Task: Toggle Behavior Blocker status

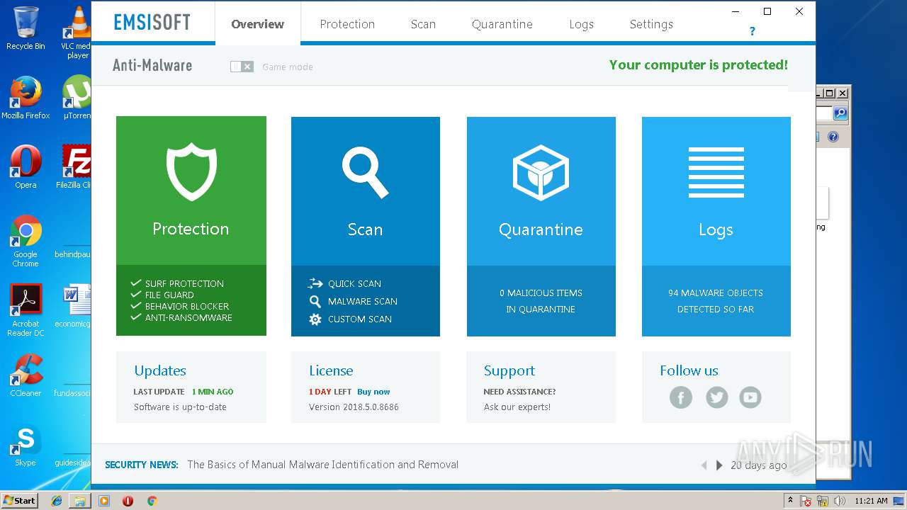Action: click(x=180, y=306)
